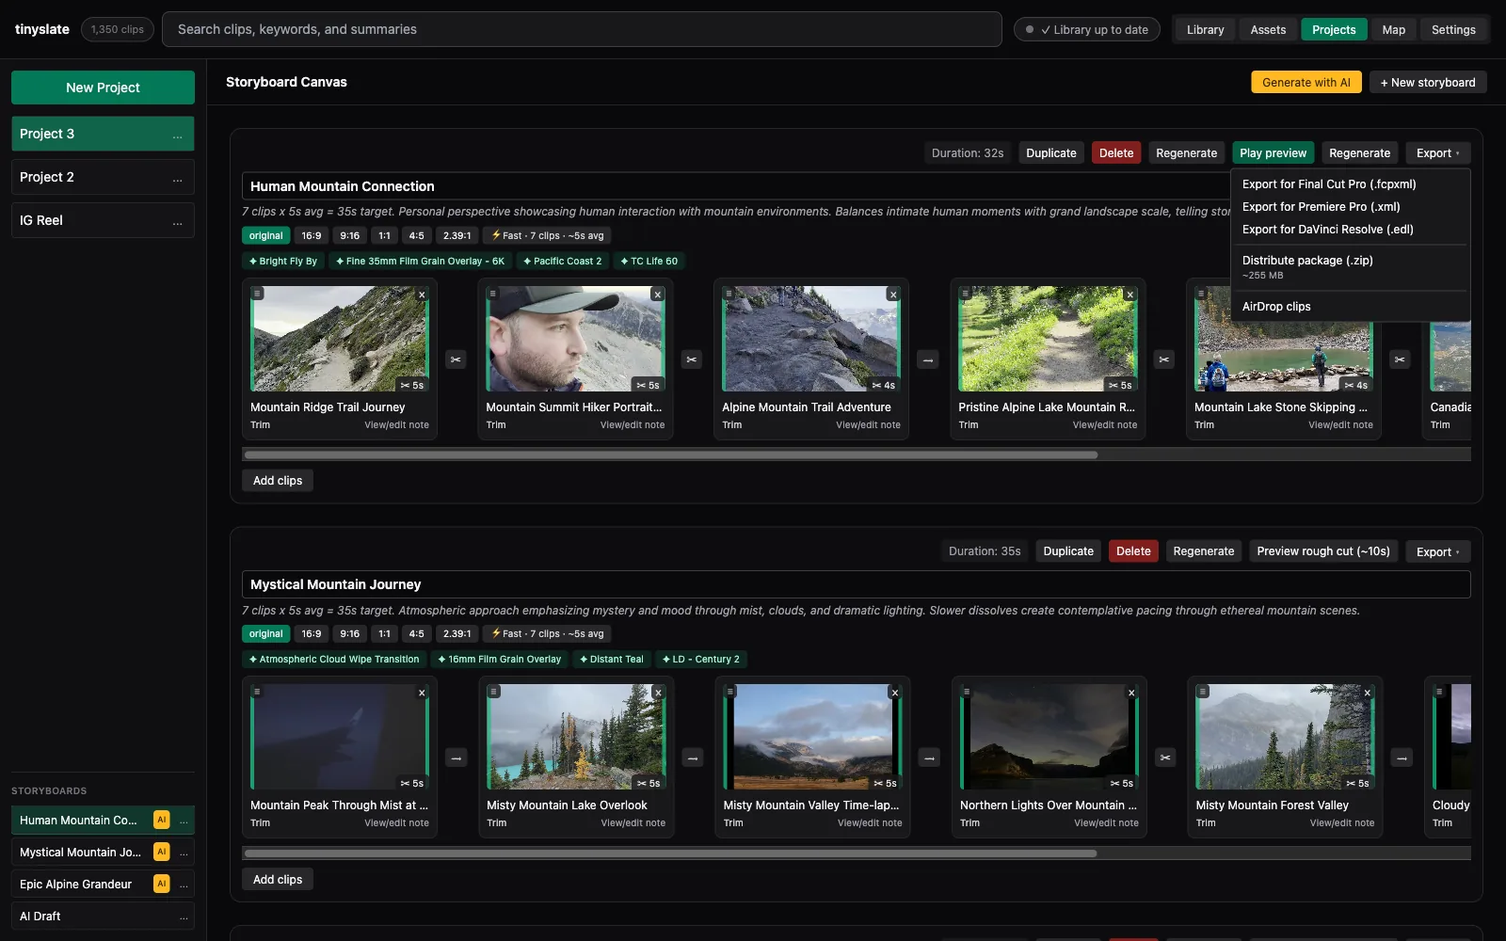1506x941 pixels.
Task: Select 2.39:1 ratio for Human Mountain Connection
Action: (x=457, y=235)
